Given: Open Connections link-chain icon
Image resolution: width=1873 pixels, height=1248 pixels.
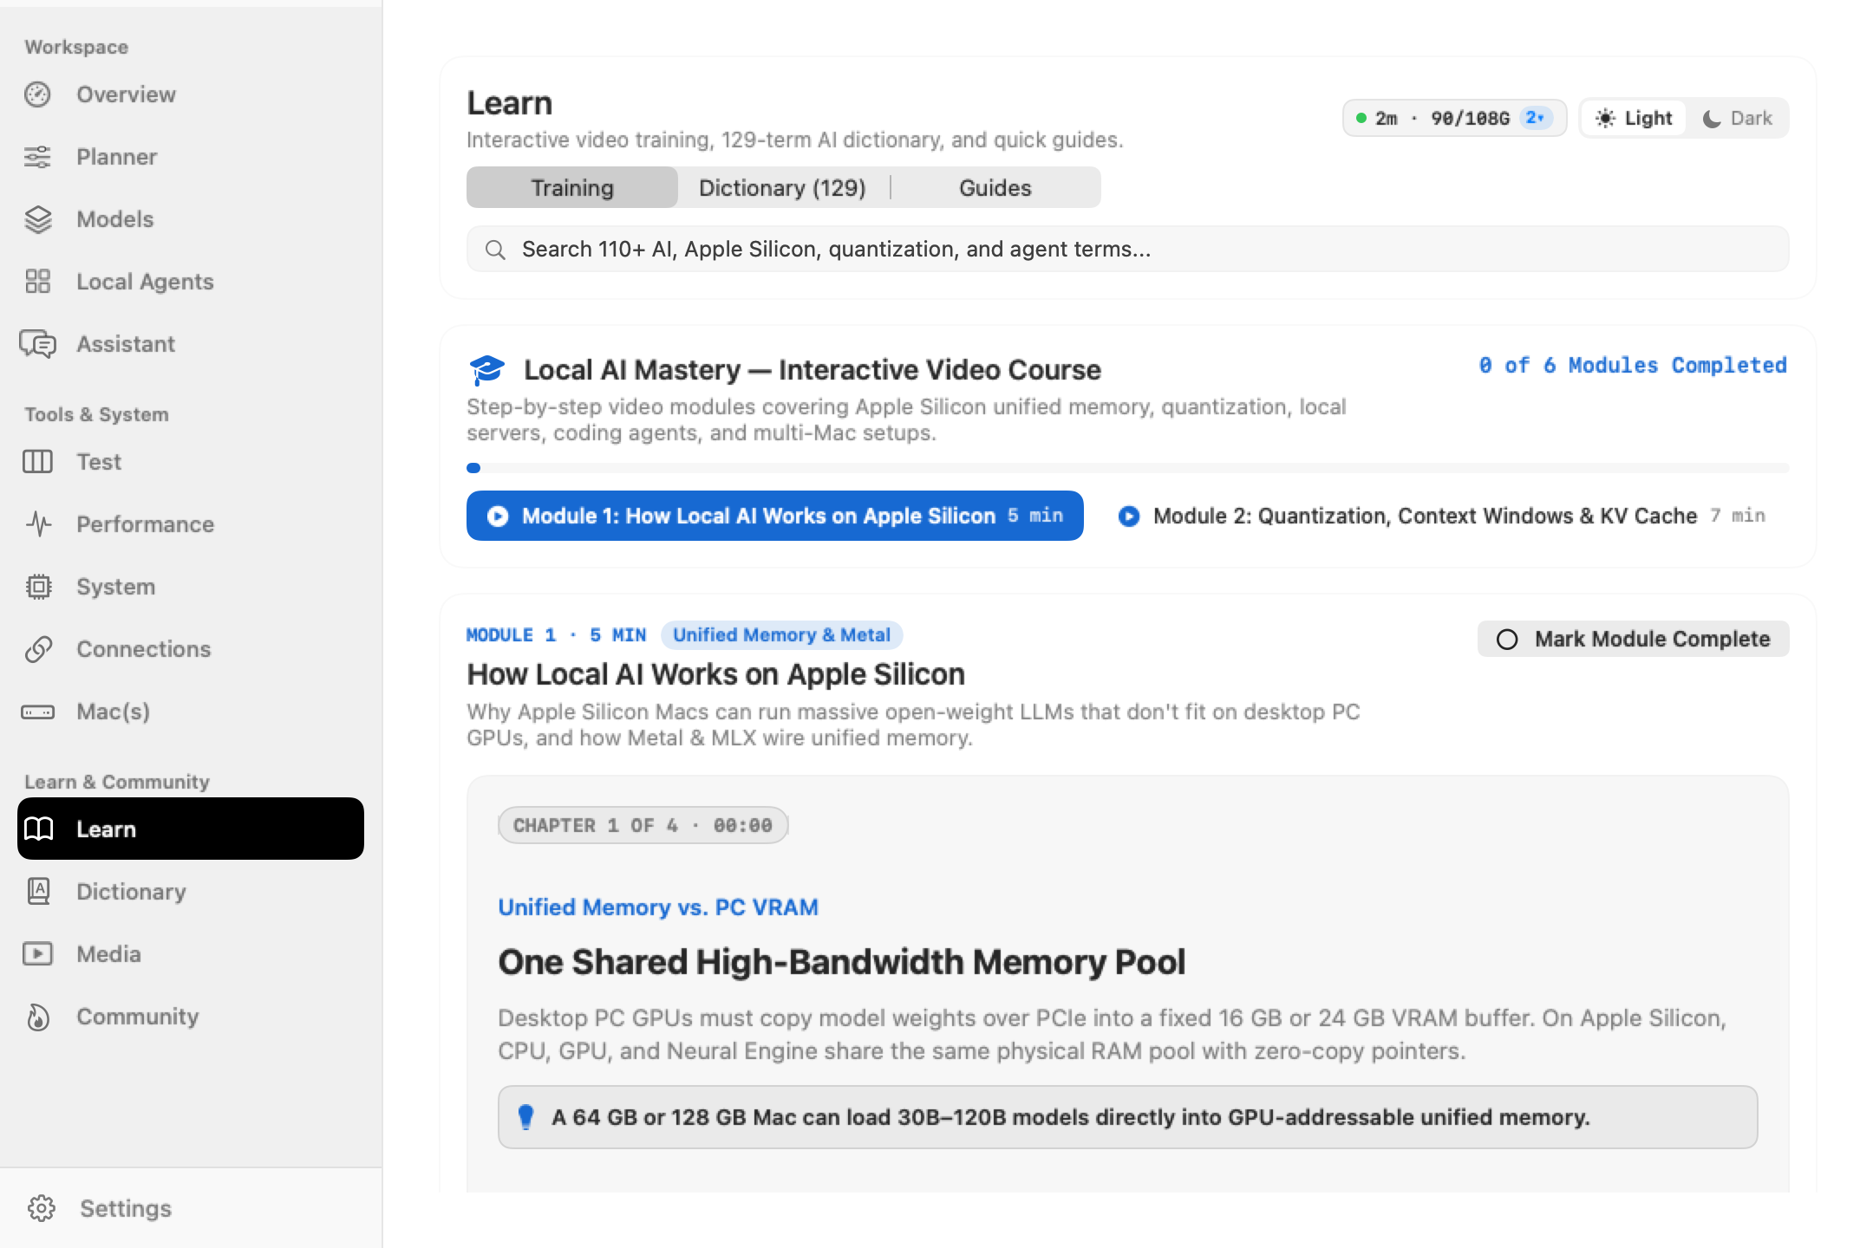Looking at the screenshot, I should 38,649.
